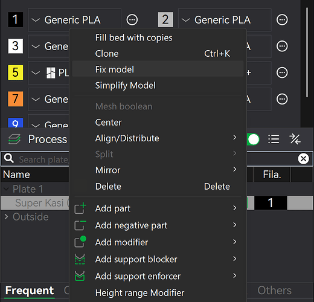
Task: Click the Add support blocker icon
Action: tap(80, 259)
